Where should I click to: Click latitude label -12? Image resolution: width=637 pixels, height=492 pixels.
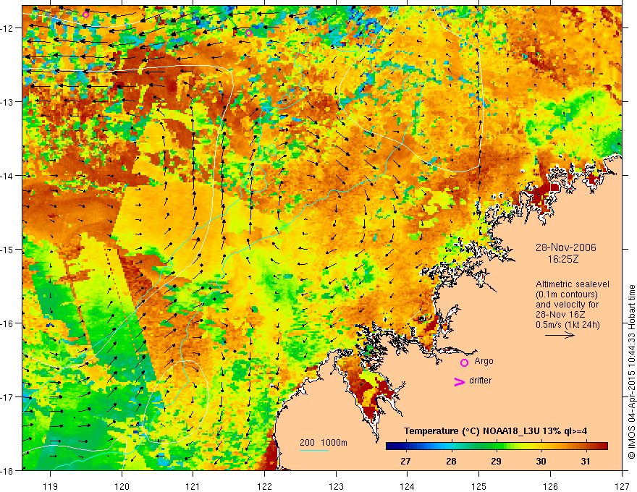(7, 28)
